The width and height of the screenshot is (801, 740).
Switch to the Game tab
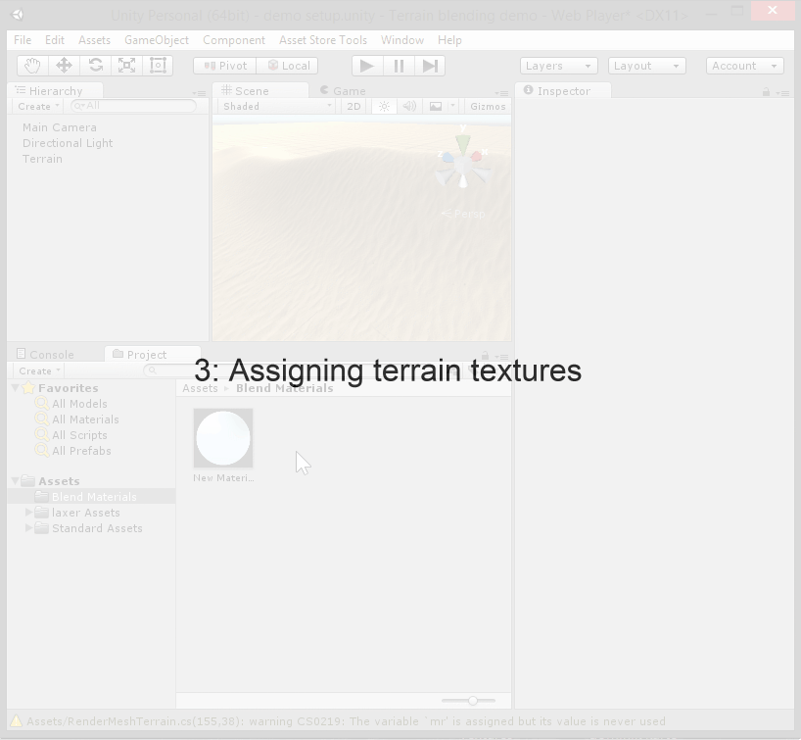(x=343, y=90)
